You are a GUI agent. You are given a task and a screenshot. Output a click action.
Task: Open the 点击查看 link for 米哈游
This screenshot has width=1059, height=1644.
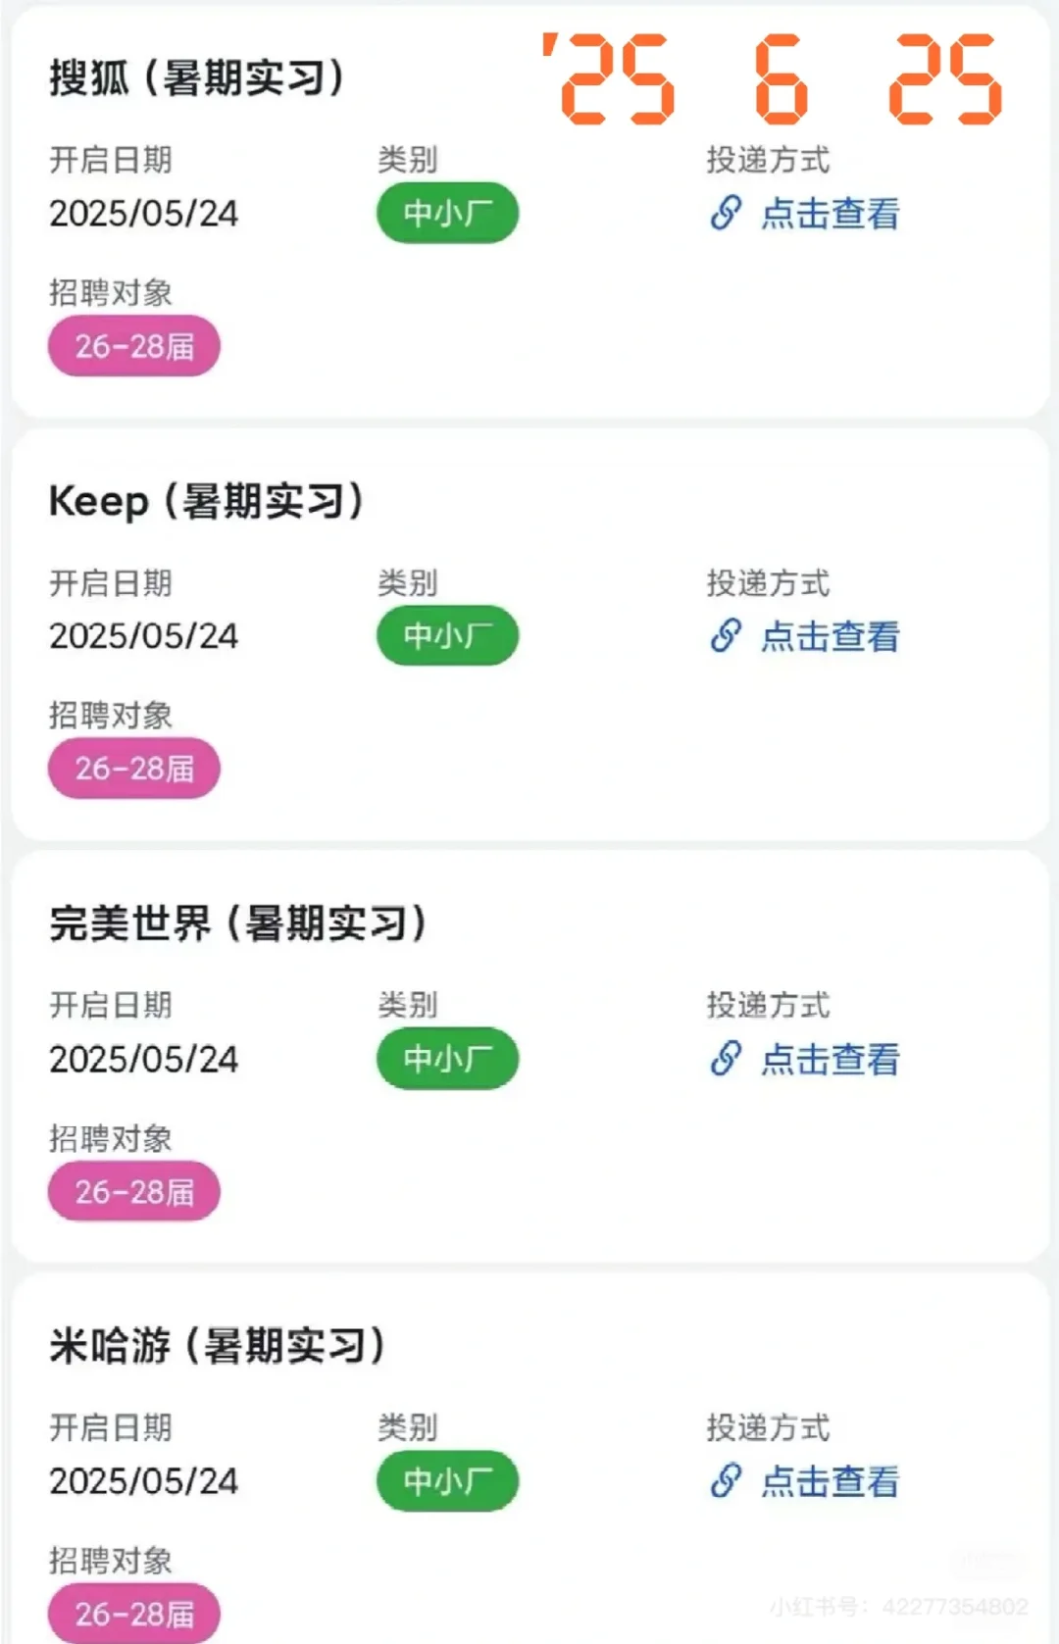click(830, 1481)
